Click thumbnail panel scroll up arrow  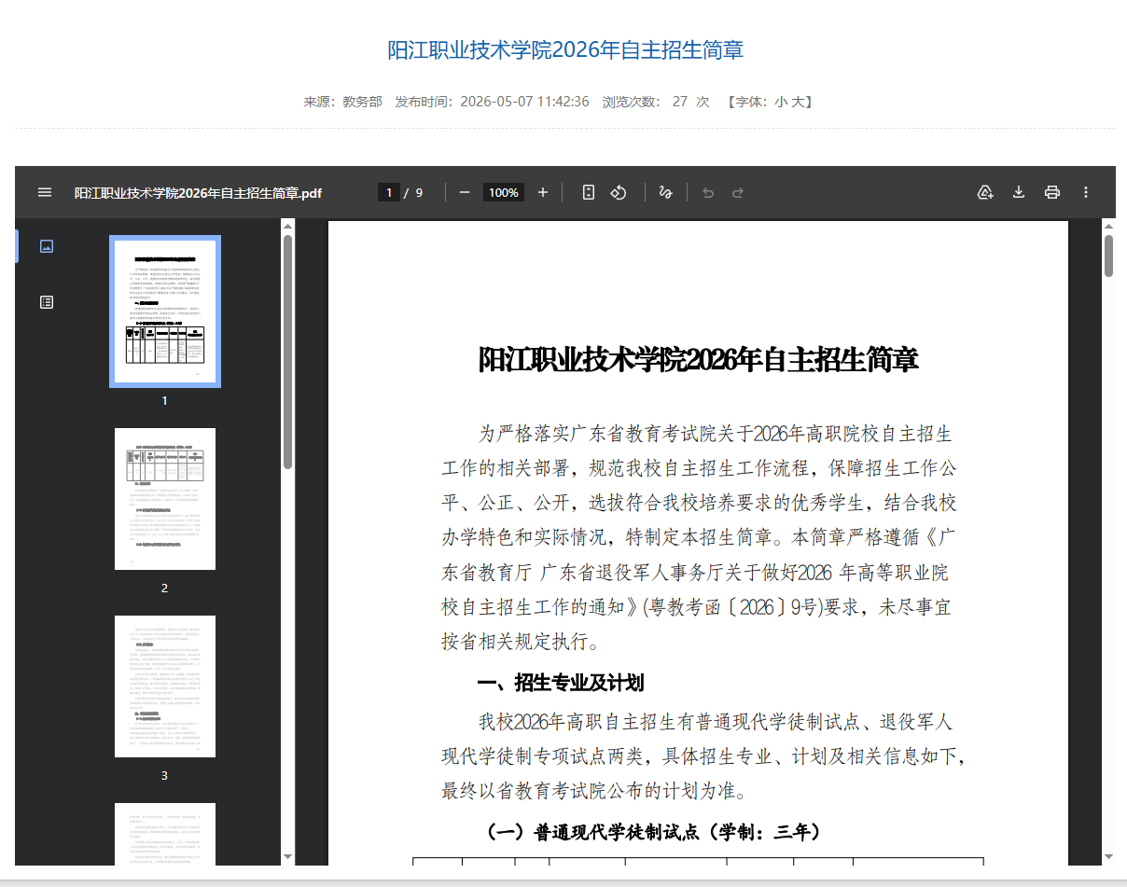point(287,226)
